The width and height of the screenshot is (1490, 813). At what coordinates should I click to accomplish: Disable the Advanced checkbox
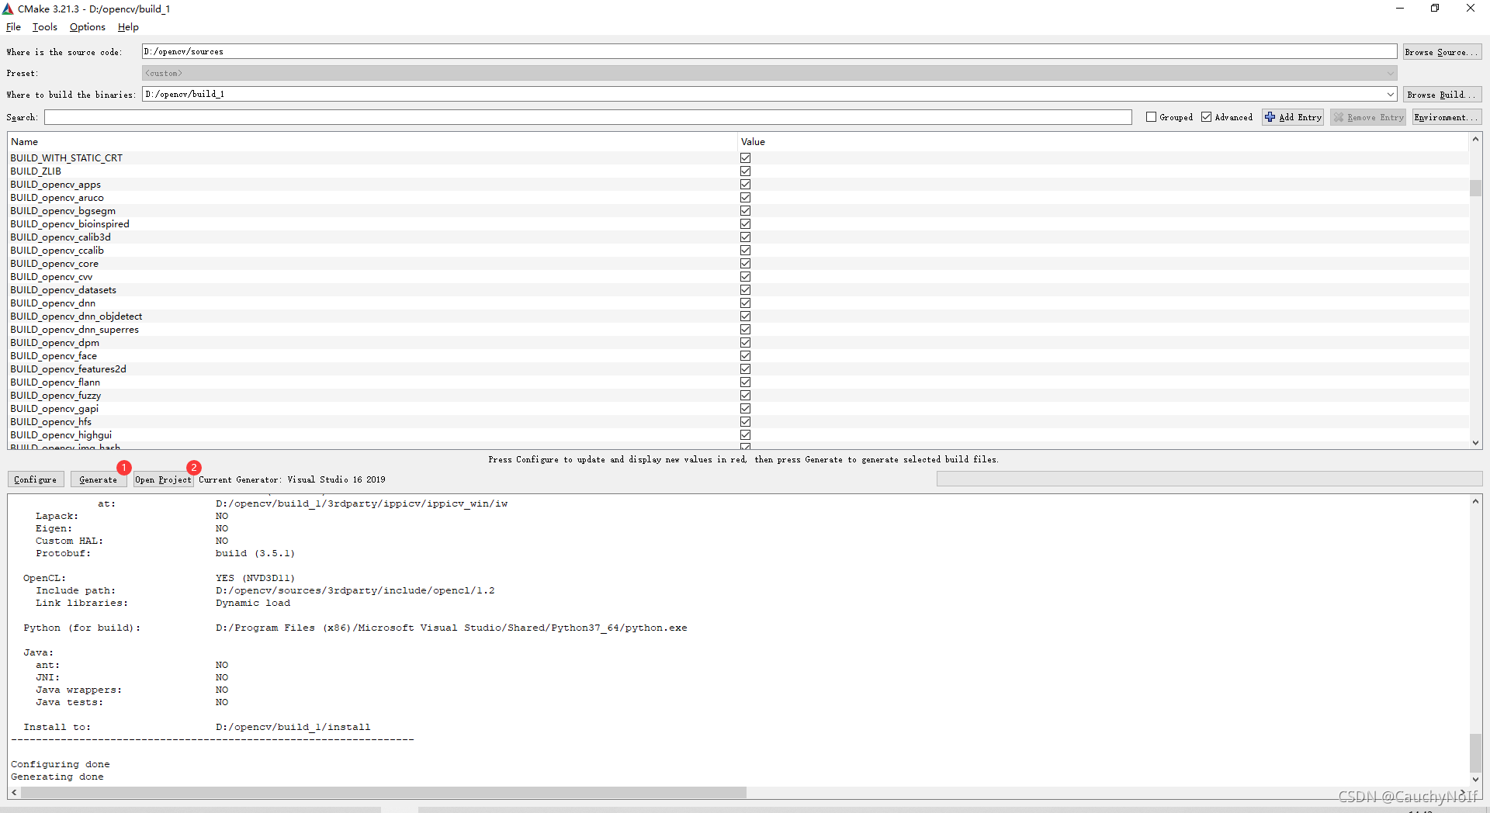tap(1206, 116)
